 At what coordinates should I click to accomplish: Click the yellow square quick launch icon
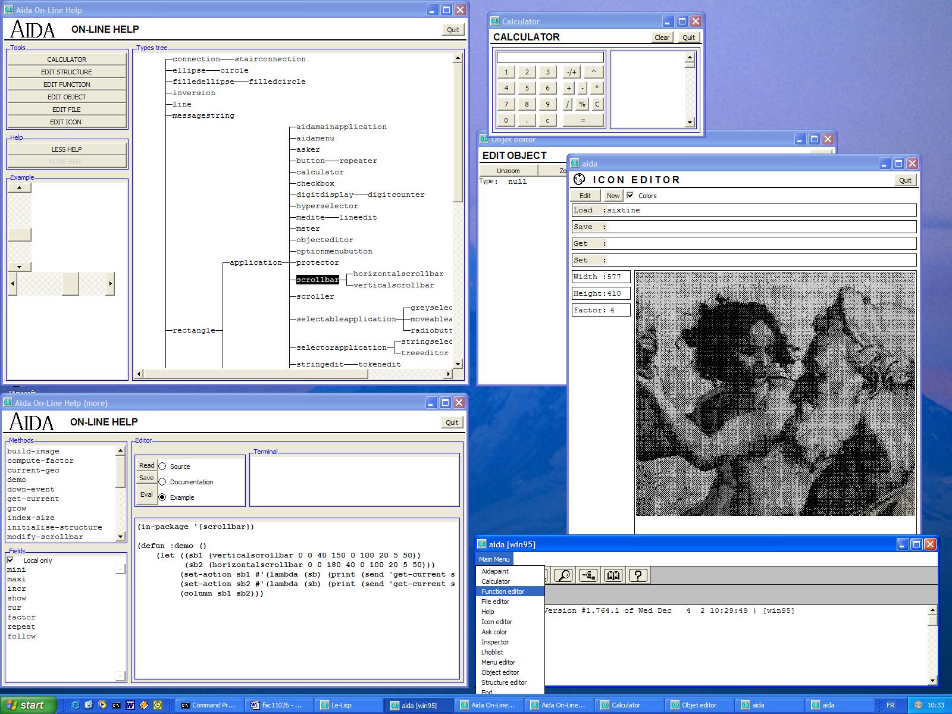pos(158,705)
